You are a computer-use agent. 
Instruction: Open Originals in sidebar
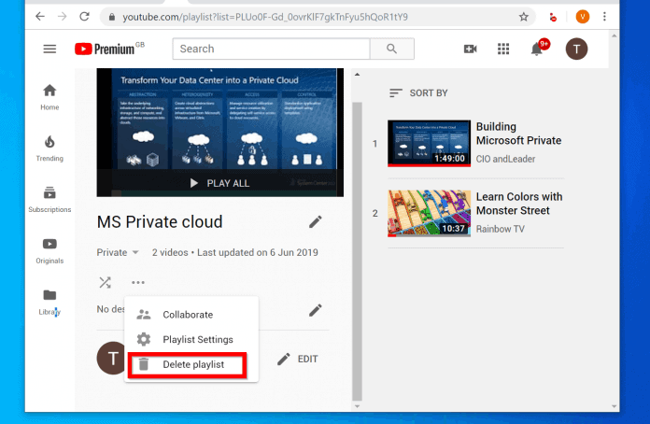click(49, 250)
